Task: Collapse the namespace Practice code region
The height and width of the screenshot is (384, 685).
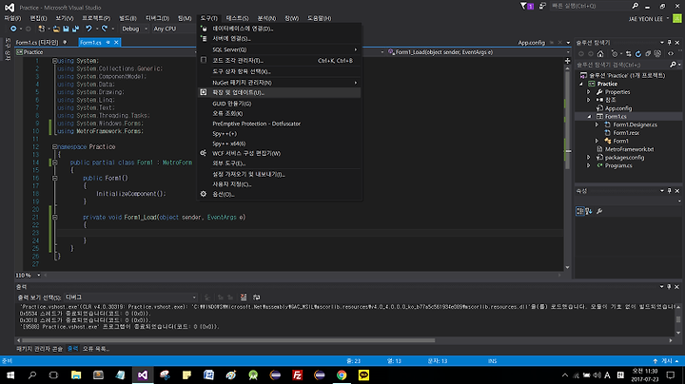Action: [x=55, y=147]
